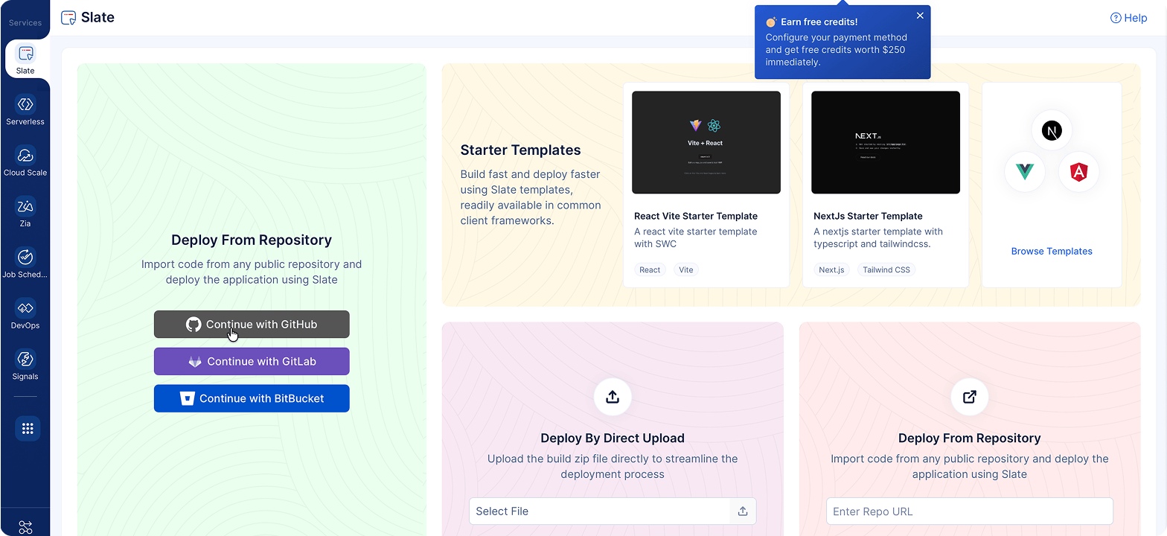Open the Signals service
Screen dimensions: 1167x536
click(x=25, y=365)
